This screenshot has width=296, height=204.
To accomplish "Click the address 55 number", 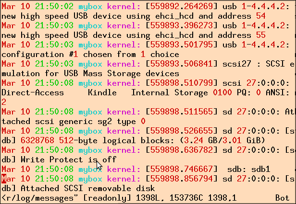I will 261,35.
